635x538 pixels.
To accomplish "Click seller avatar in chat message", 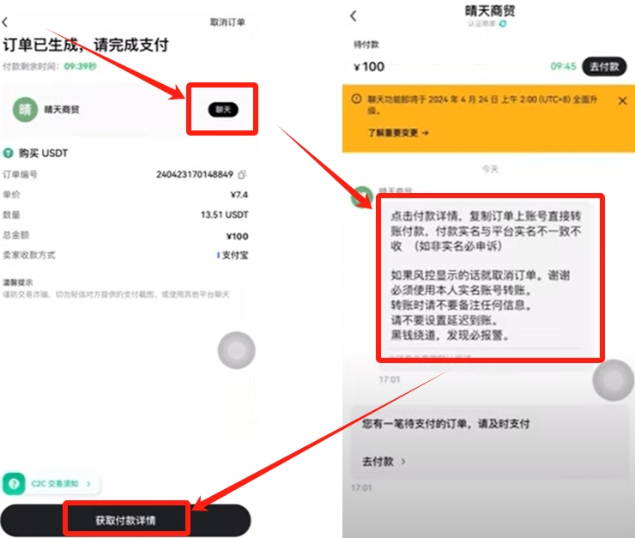I will pyautogui.click(x=361, y=196).
